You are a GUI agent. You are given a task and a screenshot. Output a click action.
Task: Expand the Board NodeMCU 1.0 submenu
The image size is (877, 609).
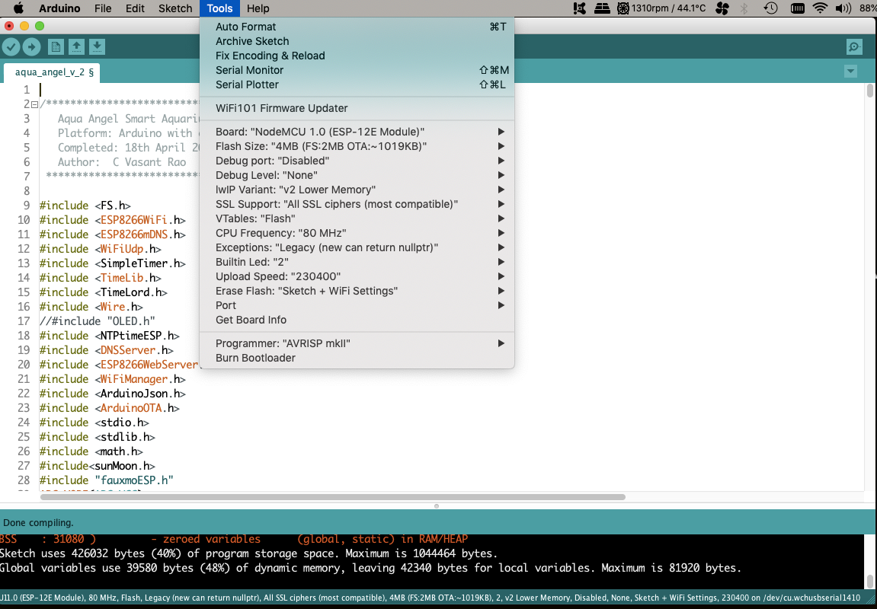click(x=357, y=132)
